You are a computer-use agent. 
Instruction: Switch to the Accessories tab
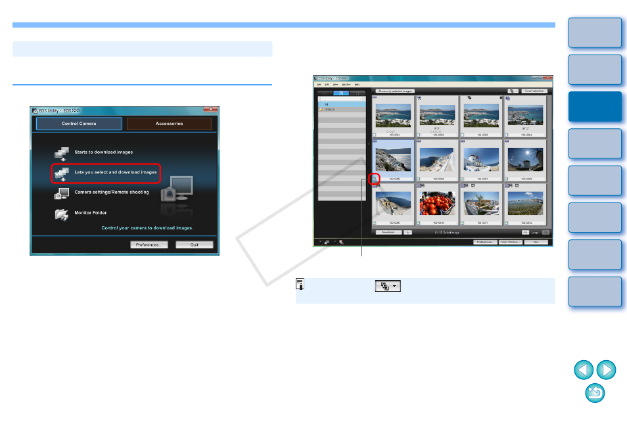[169, 124]
